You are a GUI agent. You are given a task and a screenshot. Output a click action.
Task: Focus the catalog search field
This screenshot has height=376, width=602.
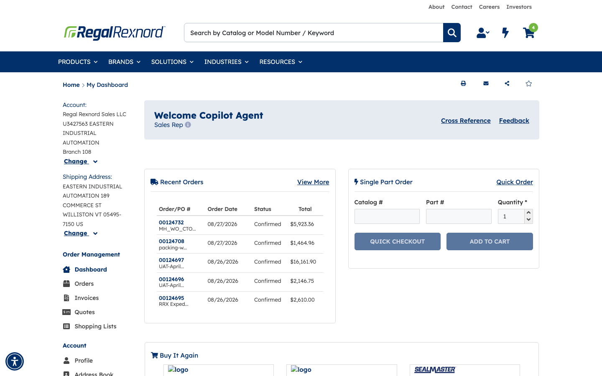[314, 33]
